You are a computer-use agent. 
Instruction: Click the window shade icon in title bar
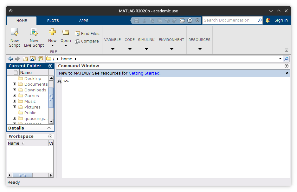point(11,11)
